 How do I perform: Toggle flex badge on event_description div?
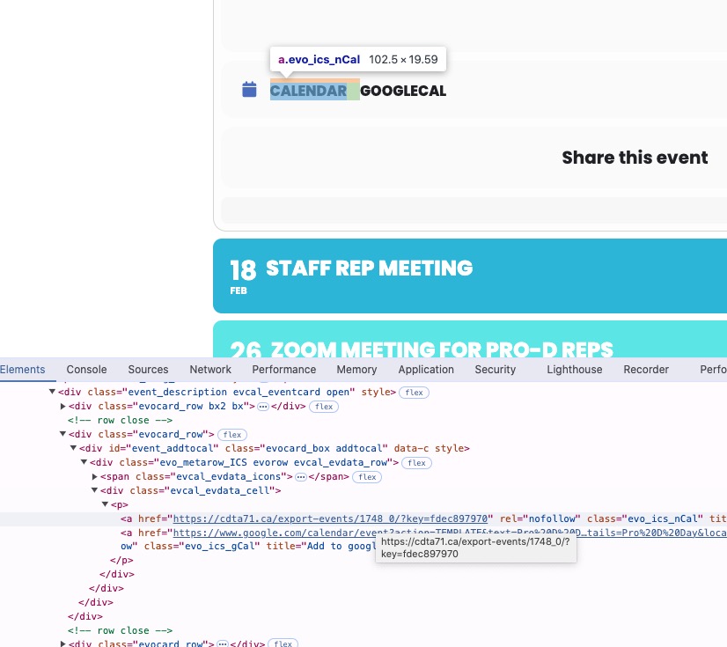point(413,392)
